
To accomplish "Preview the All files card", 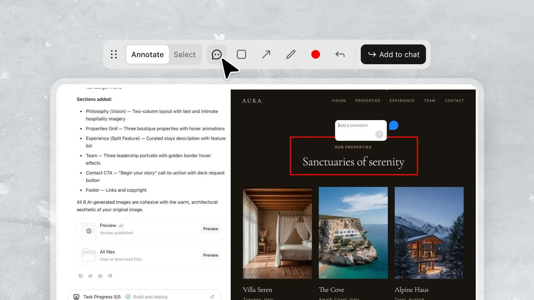I will tap(211, 255).
